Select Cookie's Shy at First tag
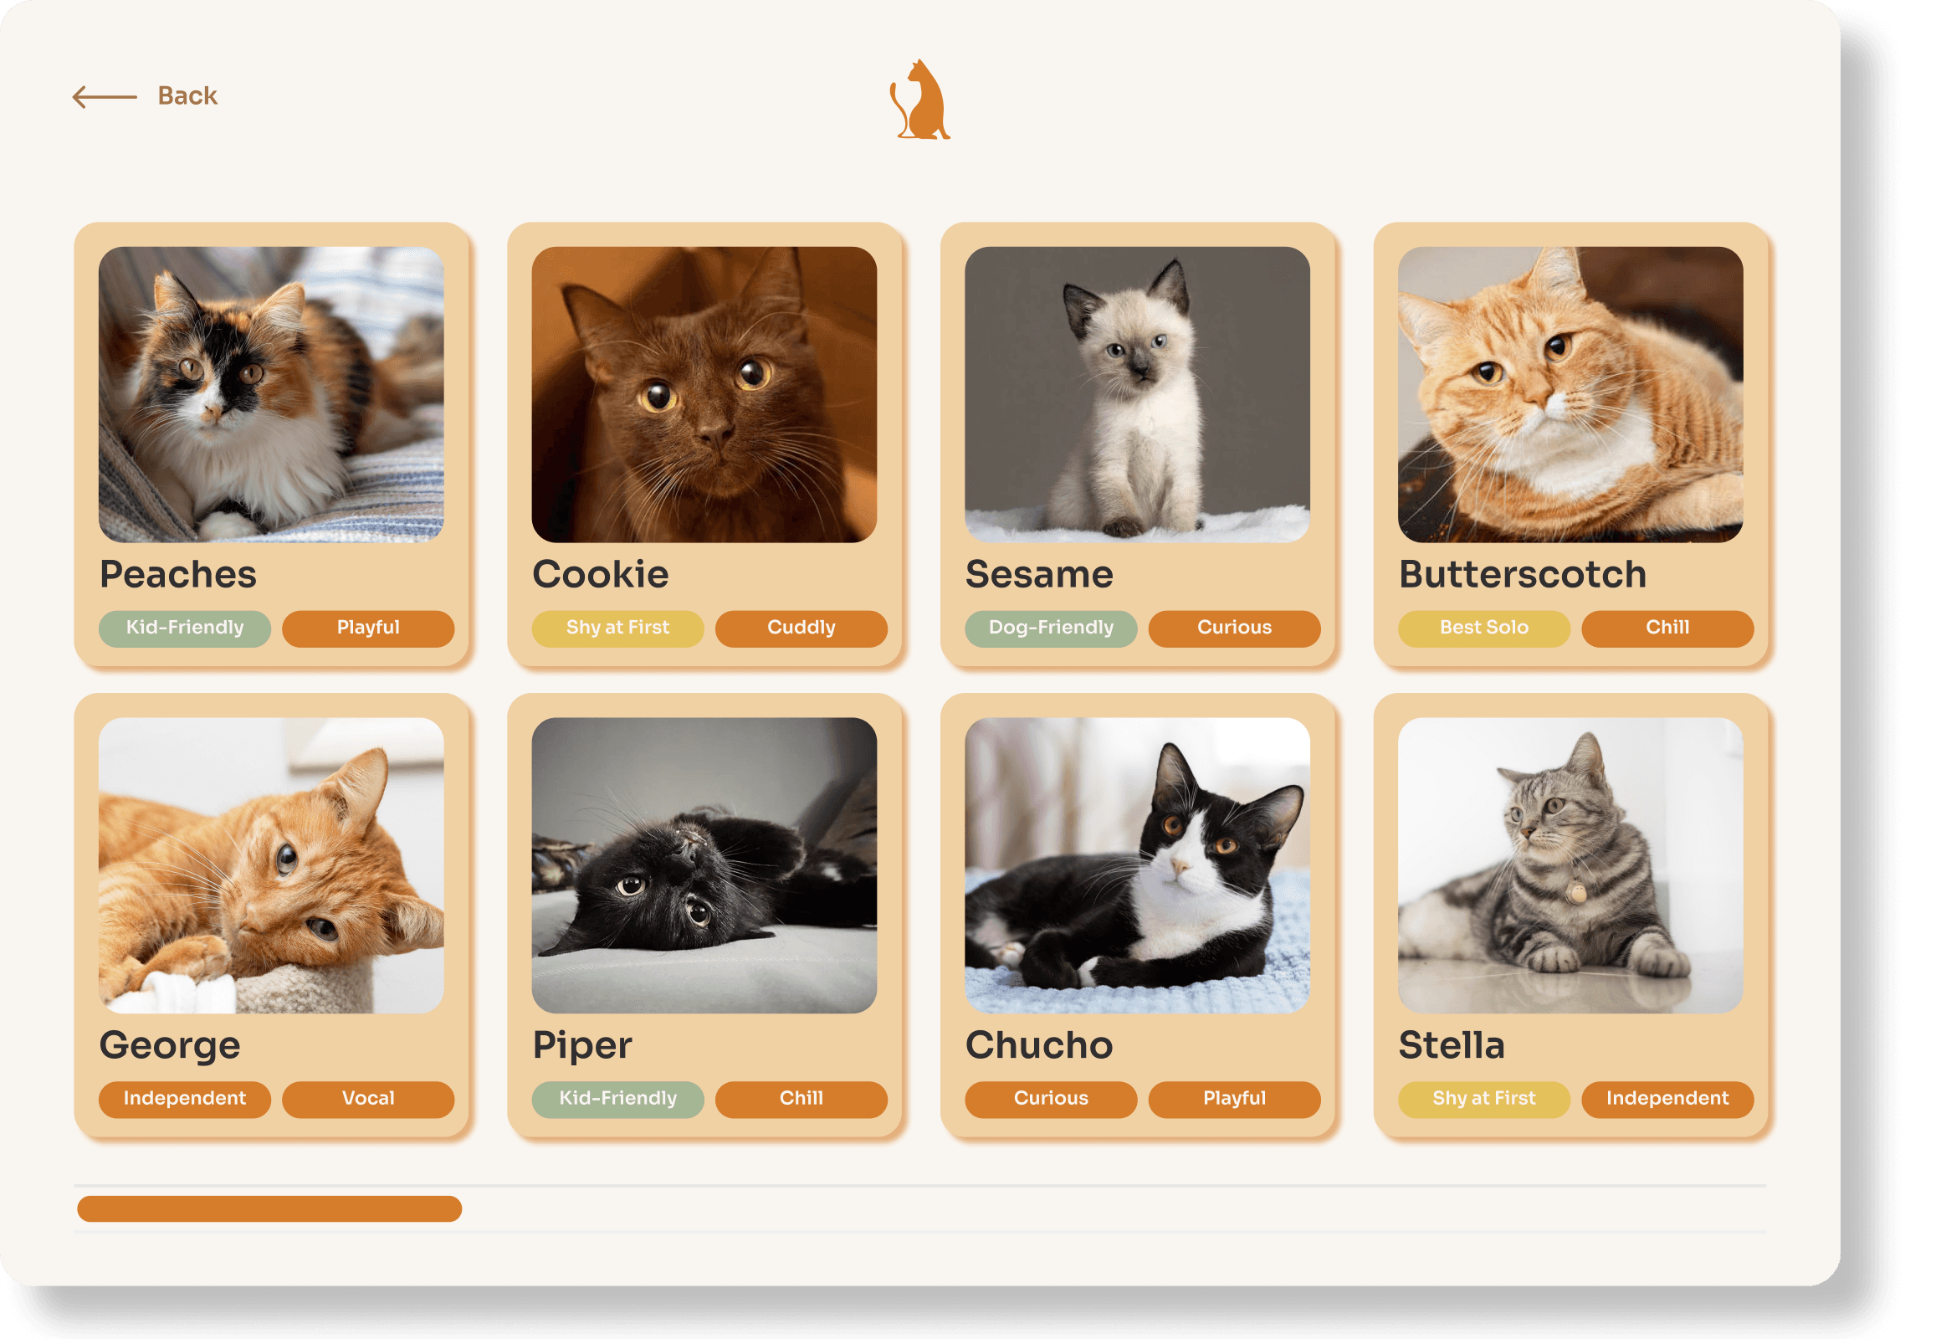 tap(617, 628)
